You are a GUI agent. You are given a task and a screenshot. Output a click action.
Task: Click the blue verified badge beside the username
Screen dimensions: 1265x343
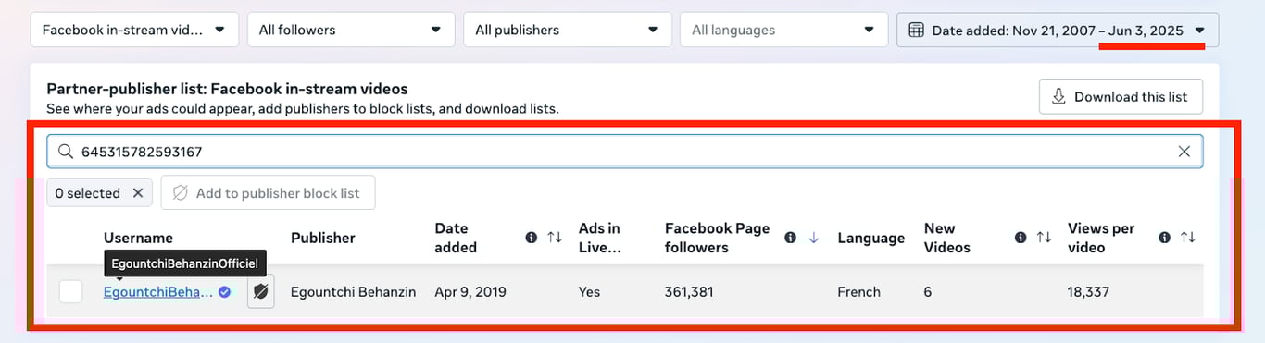(x=224, y=291)
